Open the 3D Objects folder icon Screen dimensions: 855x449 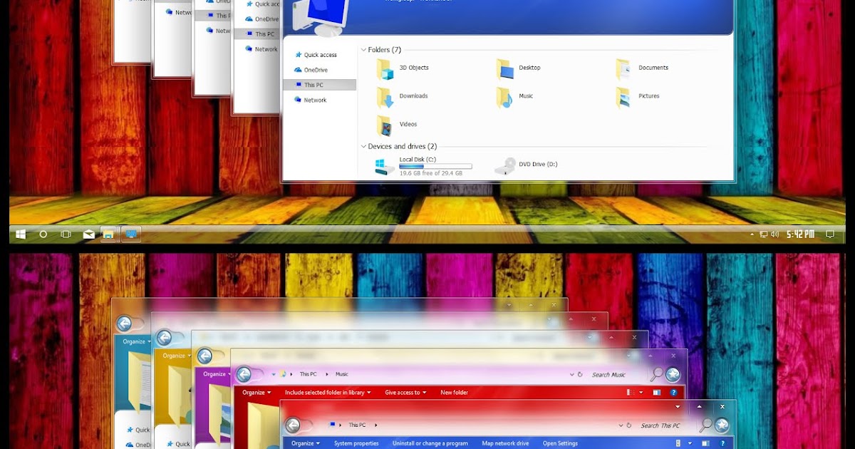coord(385,68)
